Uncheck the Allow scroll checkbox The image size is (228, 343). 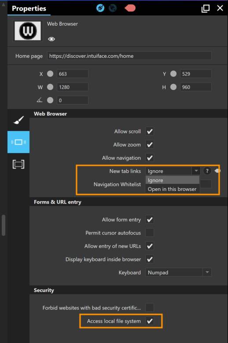(150, 131)
